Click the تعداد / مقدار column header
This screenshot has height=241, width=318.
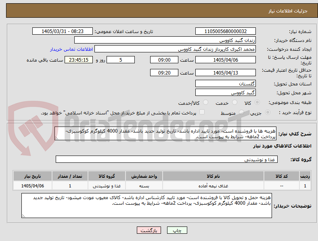coord(70,176)
